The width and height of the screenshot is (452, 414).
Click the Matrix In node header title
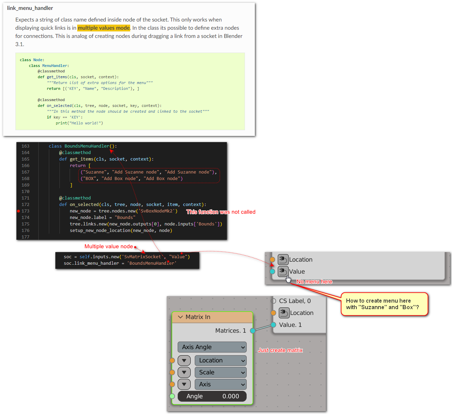pos(198,317)
